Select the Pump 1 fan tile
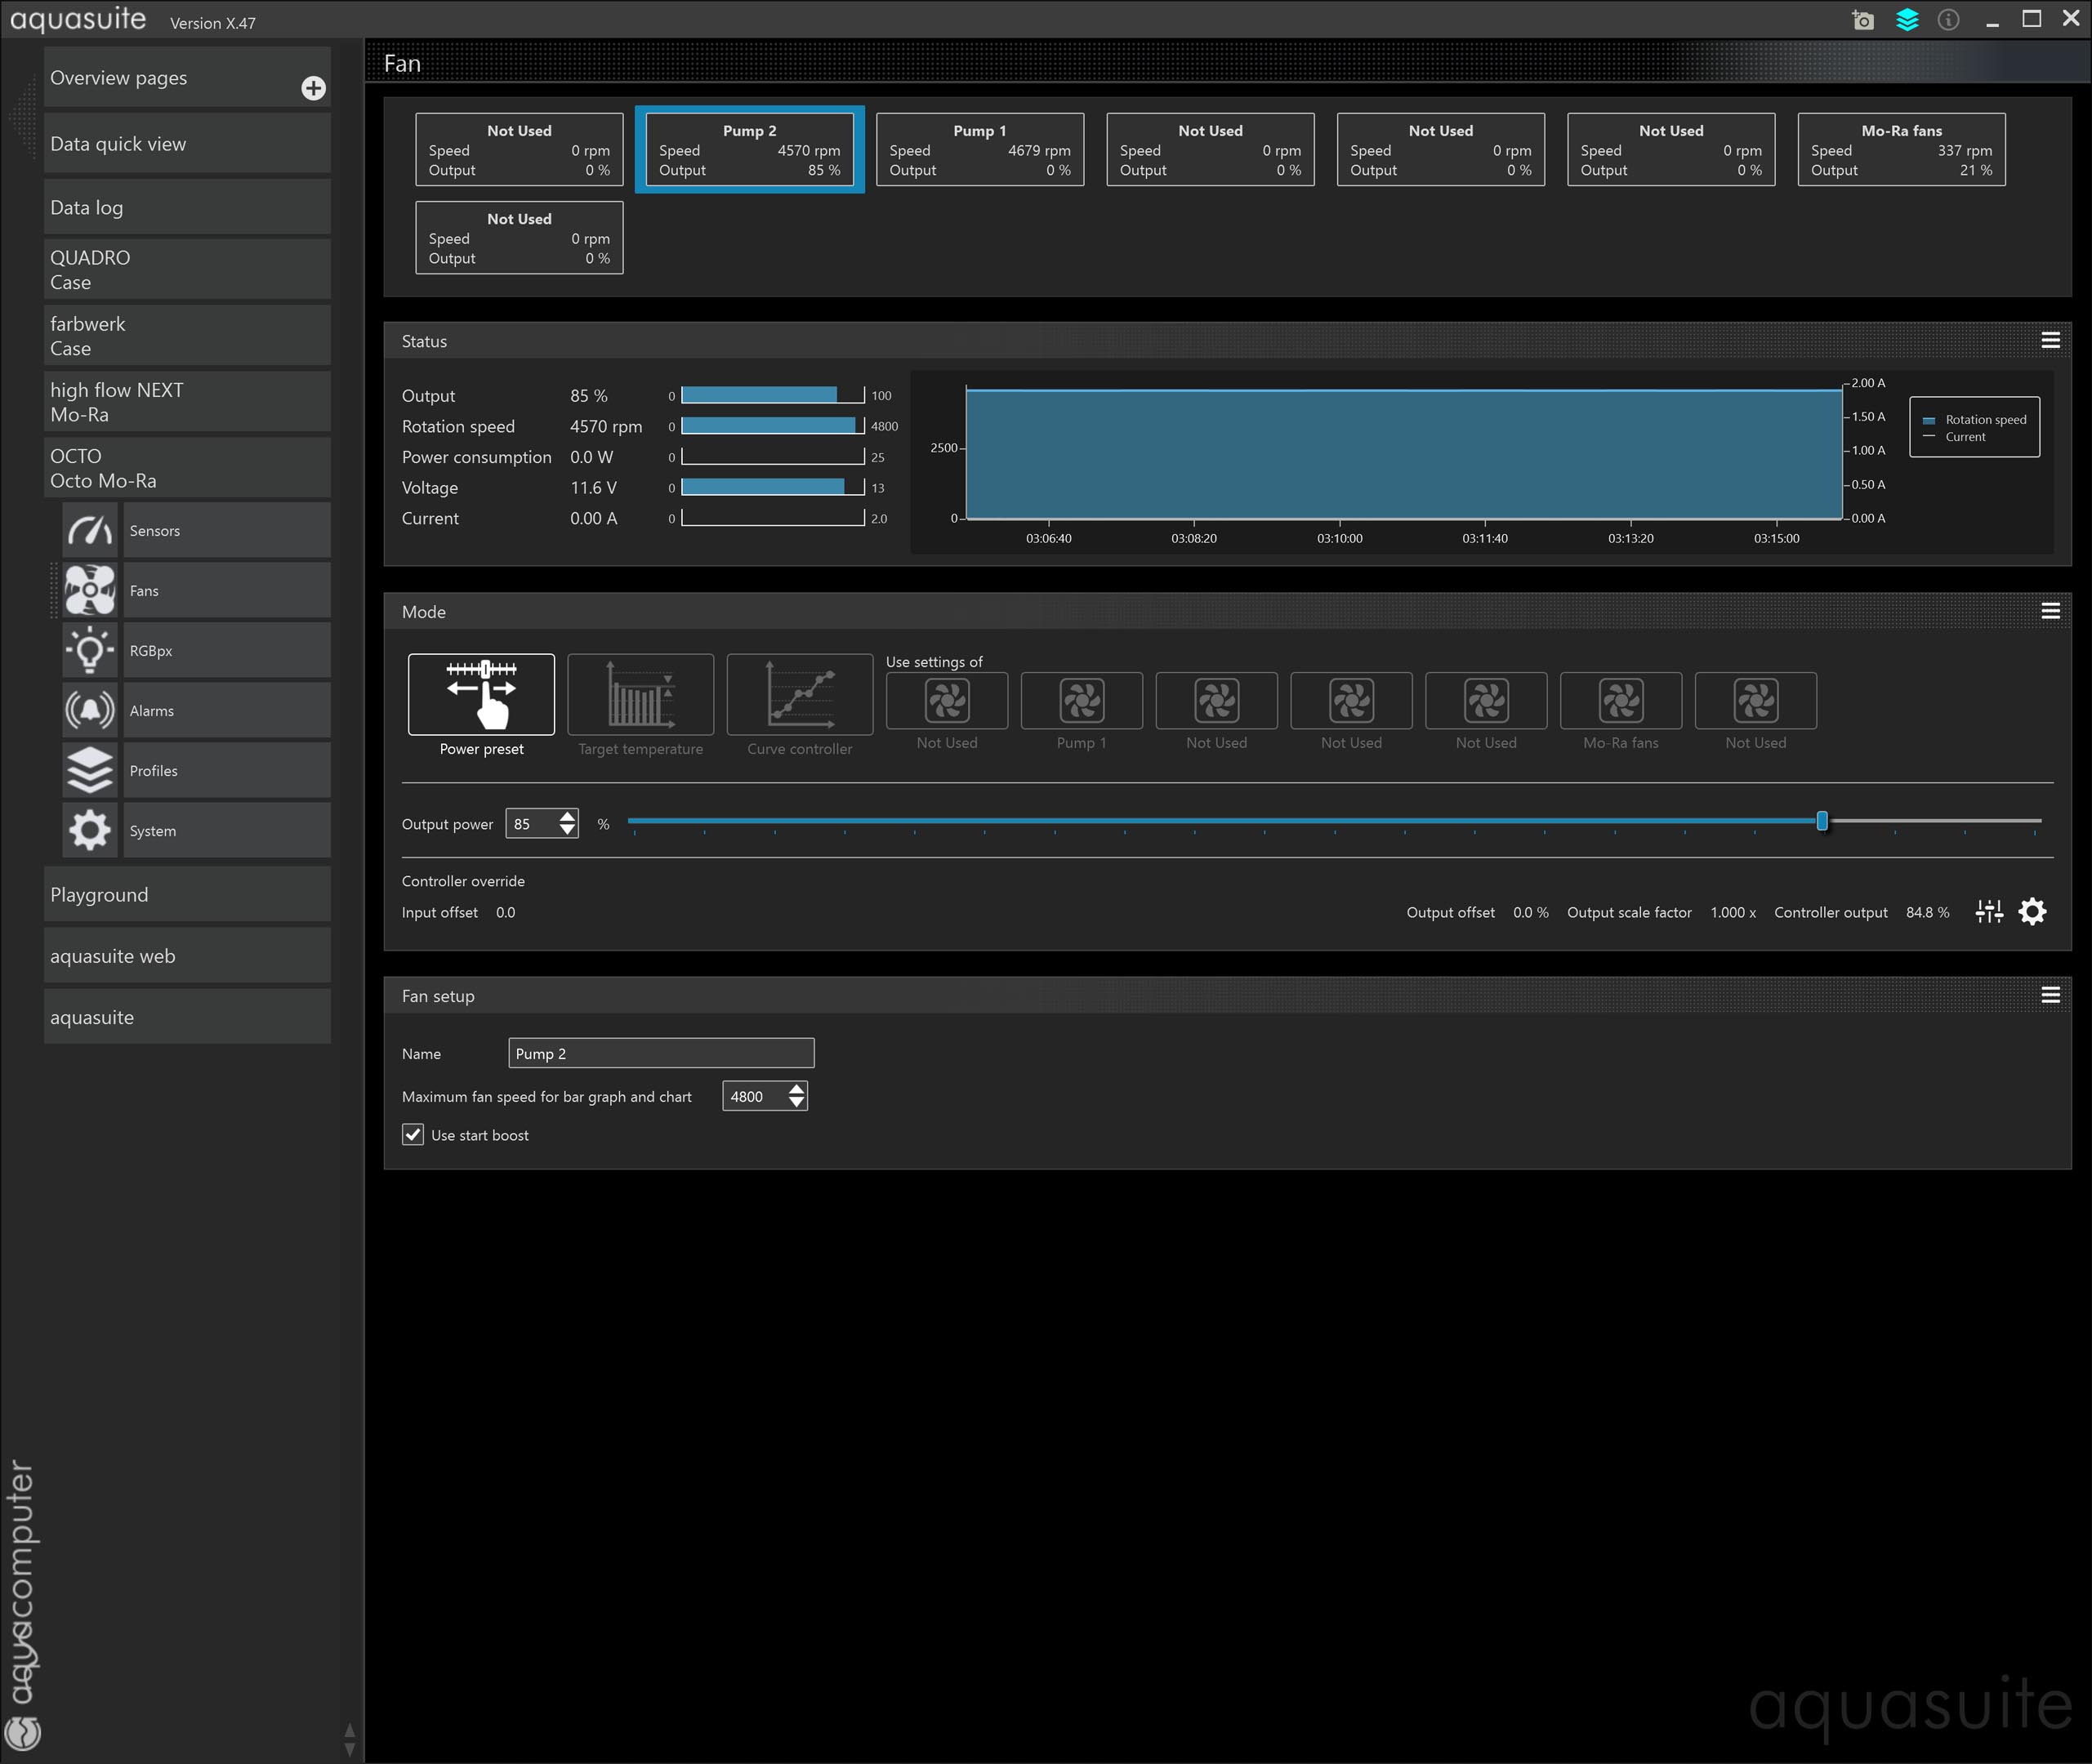The height and width of the screenshot is (1764, 2092). coord(979,150)
